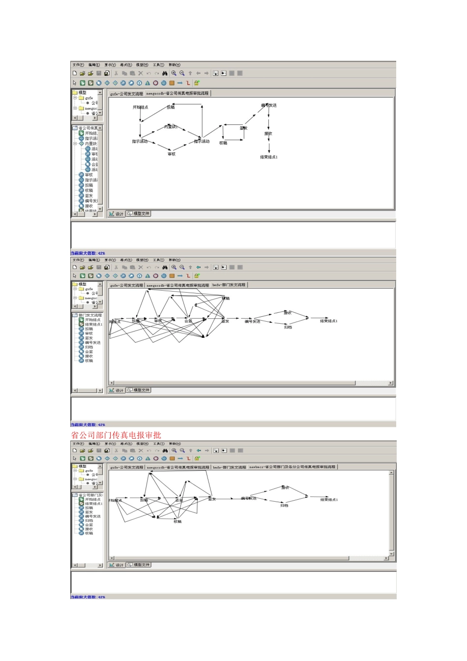This screenshot has width=467, height=661.
Task: Open 工具(T) menu in middle screenshot
Action: 158,260
